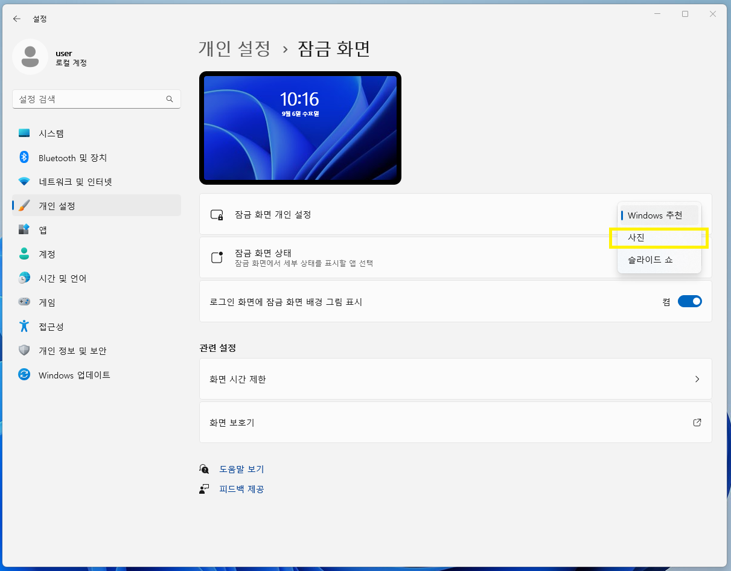Click the lock screen icon beside 잠금 화면 개인 설정

tap(217, 214)
